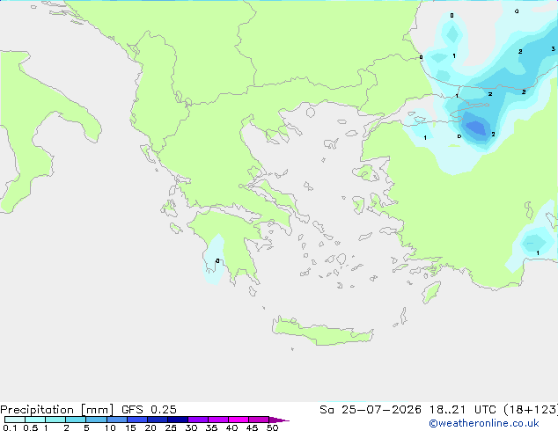Select the swatch between 45 and 50

click(x=259, y=420)
